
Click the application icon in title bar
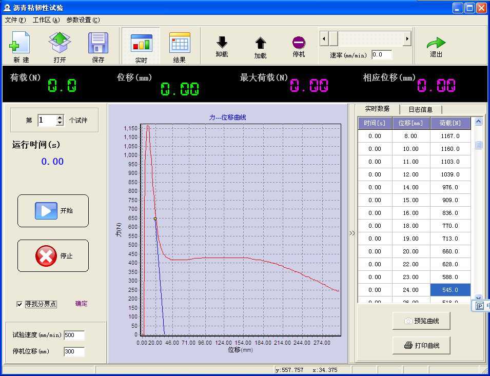7,8
